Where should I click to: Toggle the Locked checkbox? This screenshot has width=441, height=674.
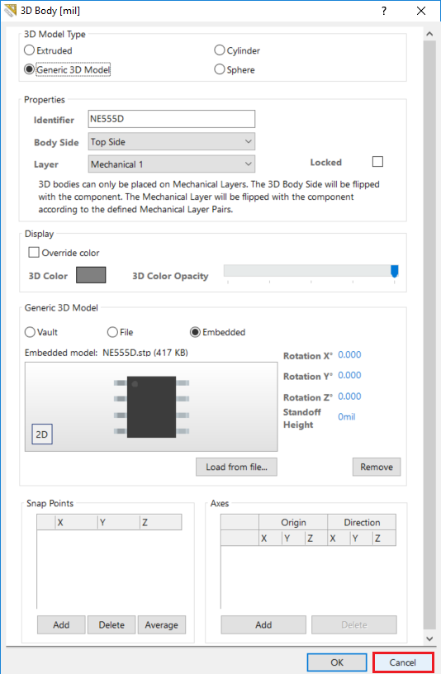click(377, 162)
